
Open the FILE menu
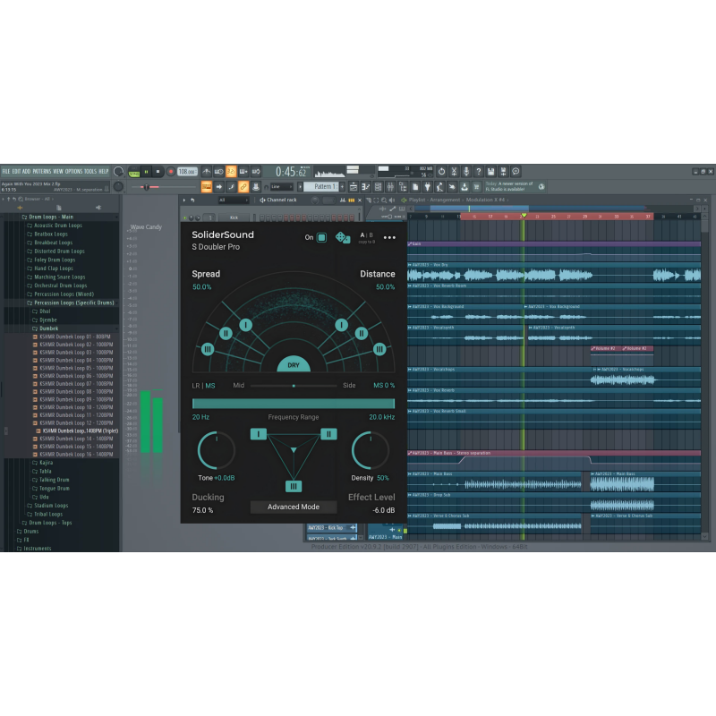pos(6,172)
